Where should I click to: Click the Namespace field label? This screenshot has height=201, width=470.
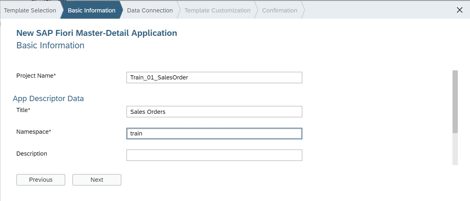34,132
